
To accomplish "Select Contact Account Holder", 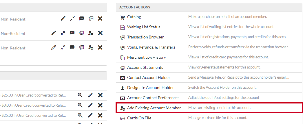I will pos(149,77).
